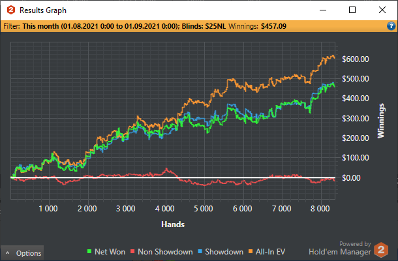Viewport: 398px width, 261px height.
Task: Click the 8 000 hands axis label
Action: (320, 209)
